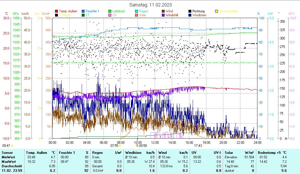Click the red Temp. Außen legend swatch
300x174 pixels.
pos(56,11)
